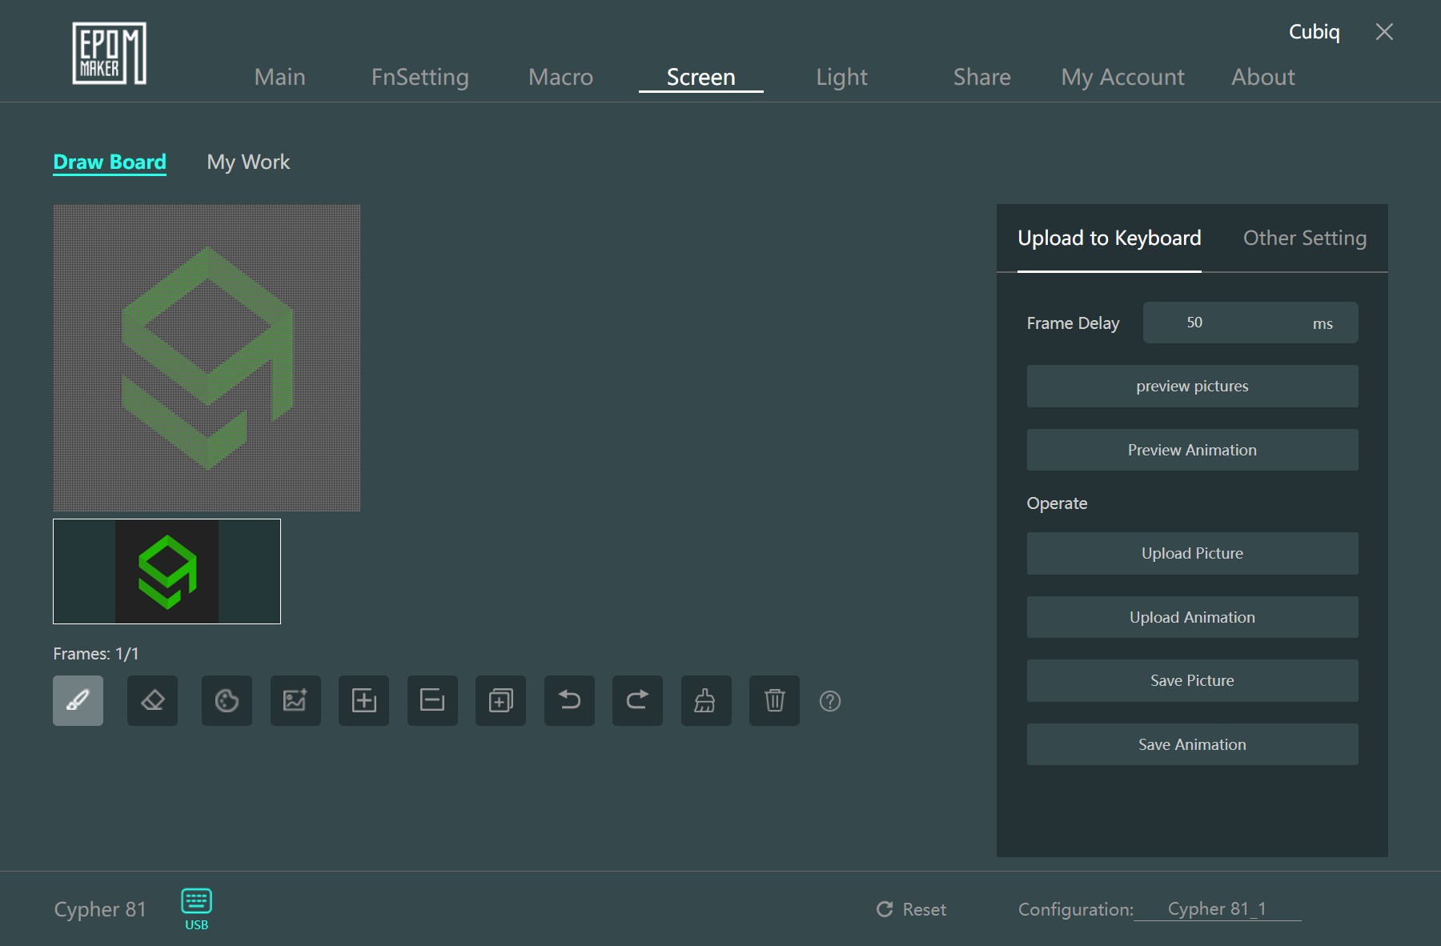Switch to the Main tab

click(279, 77)
